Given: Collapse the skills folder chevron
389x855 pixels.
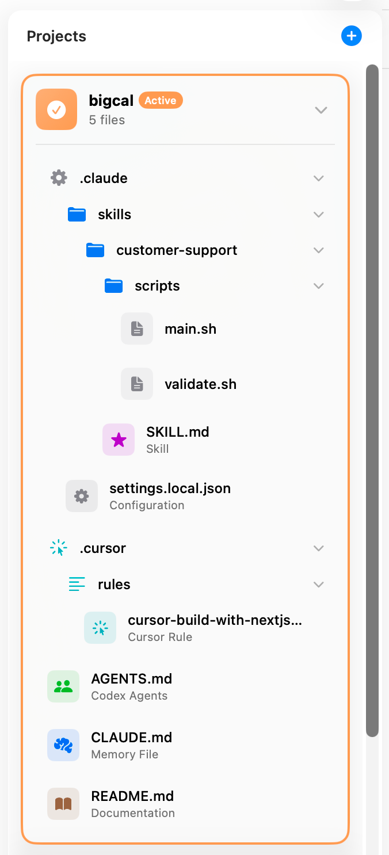Looking at the screenshot, I should [x=319, y=214].
